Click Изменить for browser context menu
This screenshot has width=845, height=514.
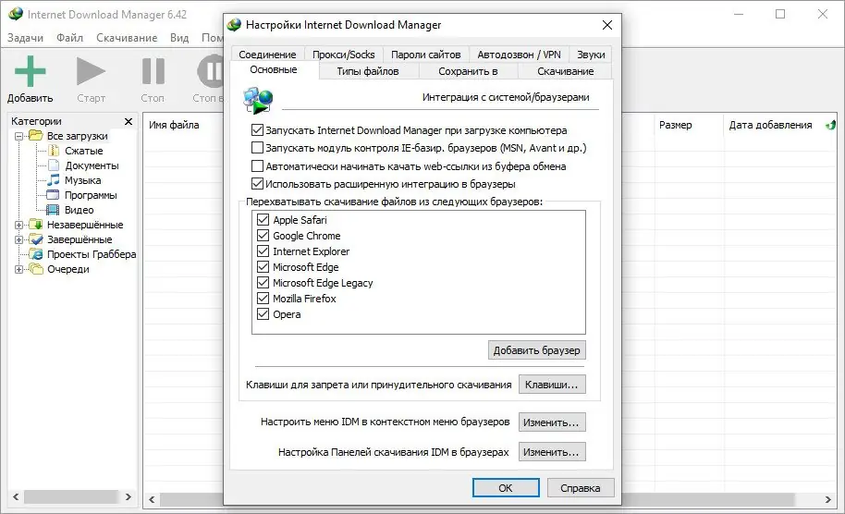(552, 422)
